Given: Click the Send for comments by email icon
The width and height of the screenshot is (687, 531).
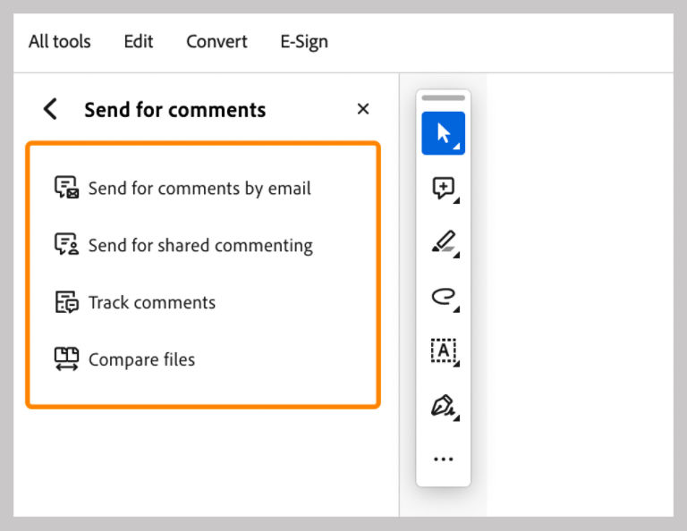Looking at the screenshot, I should pos(66,188).
